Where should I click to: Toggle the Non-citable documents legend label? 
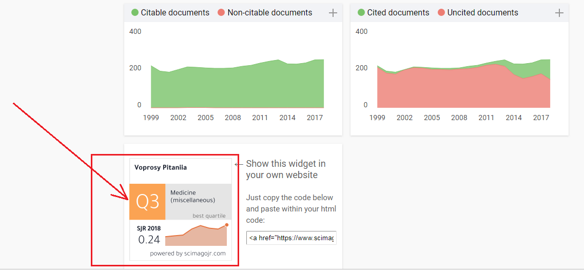click(269, 13)
